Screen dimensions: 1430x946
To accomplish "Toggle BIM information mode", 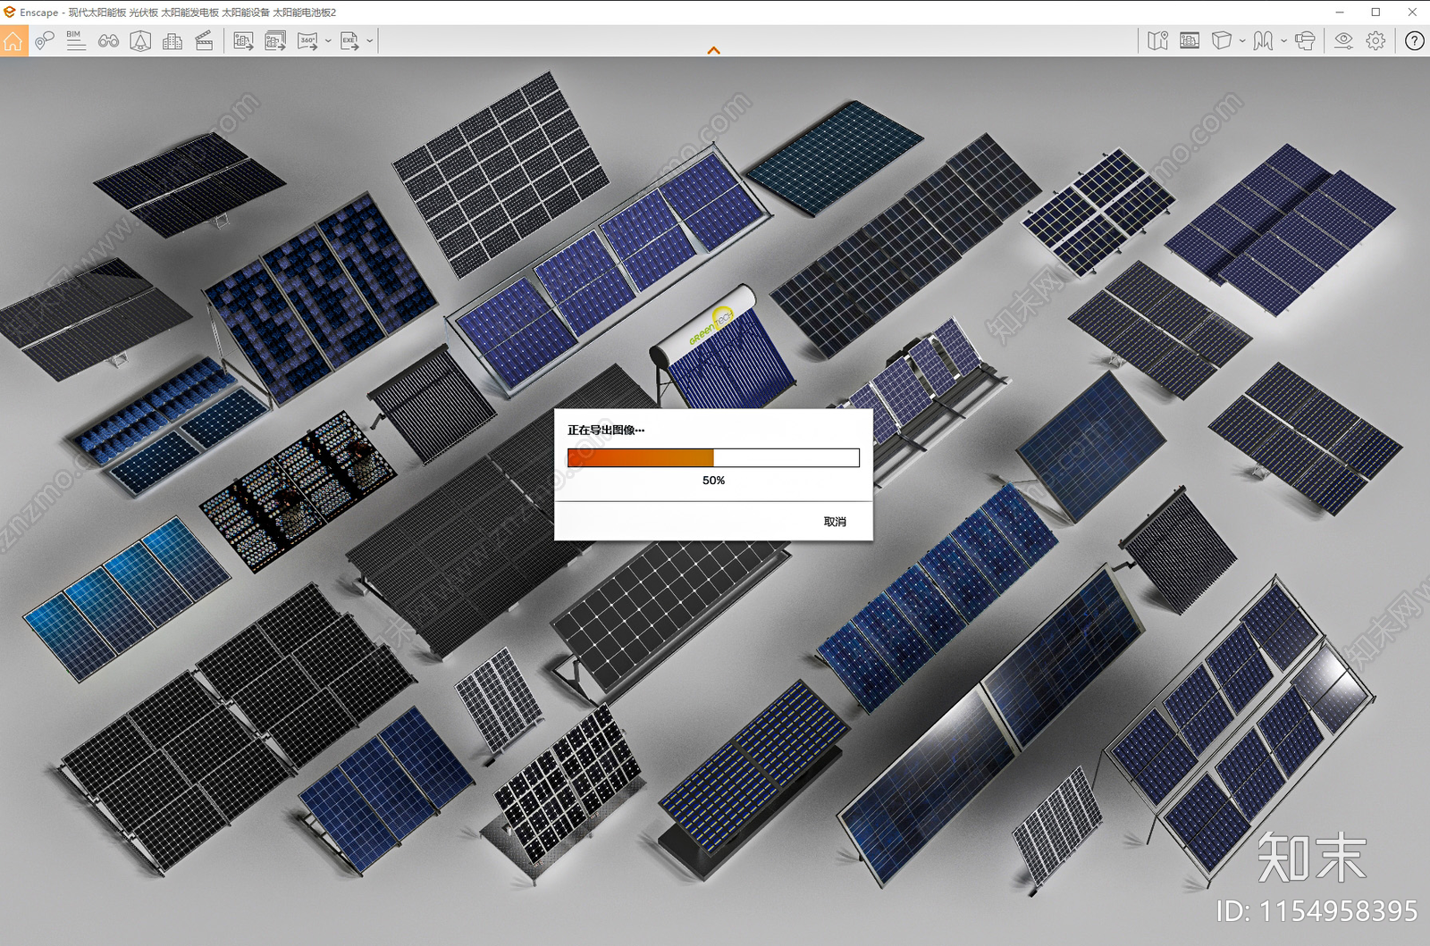I will click(x=76, y=41).
